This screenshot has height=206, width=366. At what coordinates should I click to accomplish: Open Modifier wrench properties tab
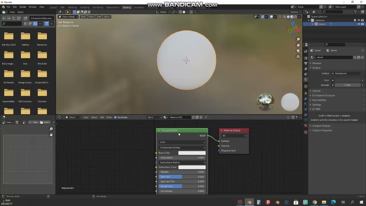pos(306,98)
